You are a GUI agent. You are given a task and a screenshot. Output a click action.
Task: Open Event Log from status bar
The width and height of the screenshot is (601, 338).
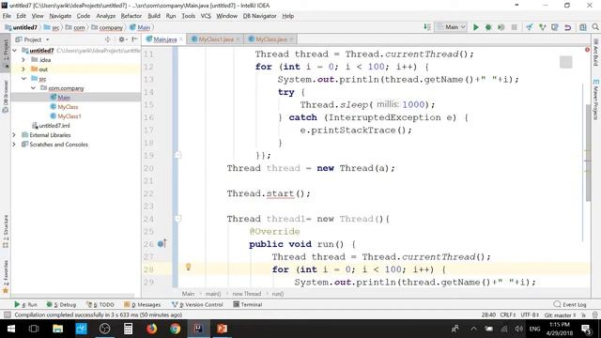click(x=570, y=304)
